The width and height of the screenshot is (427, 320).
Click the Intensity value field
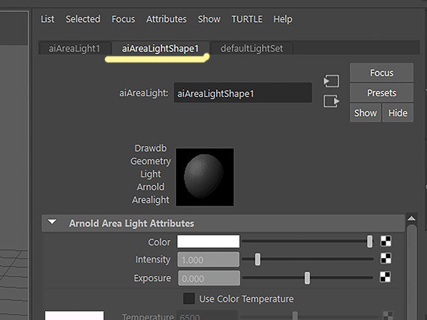click(209, 259)
